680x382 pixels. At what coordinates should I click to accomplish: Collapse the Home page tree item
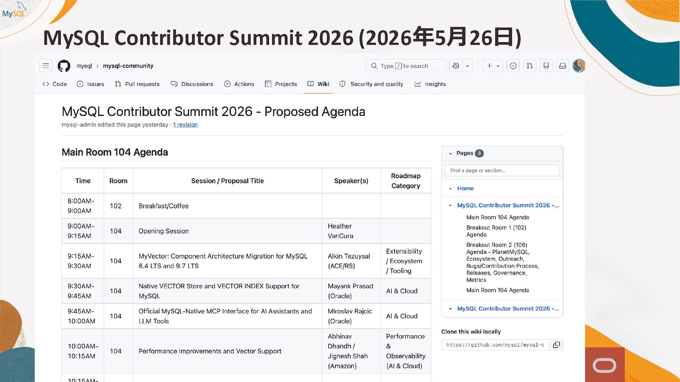450,189
